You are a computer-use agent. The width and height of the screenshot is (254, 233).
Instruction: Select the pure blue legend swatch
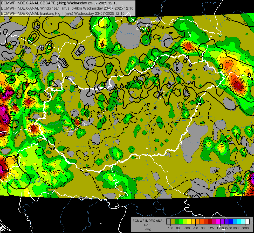(231, 222)
